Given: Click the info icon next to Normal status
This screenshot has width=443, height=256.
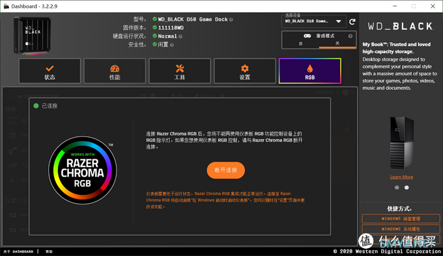Looking at the screenshot, I should click(180, 36).
